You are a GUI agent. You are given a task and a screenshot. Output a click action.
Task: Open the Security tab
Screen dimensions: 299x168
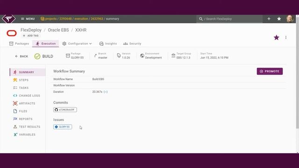pyautogui.click(x=132, y=43)
